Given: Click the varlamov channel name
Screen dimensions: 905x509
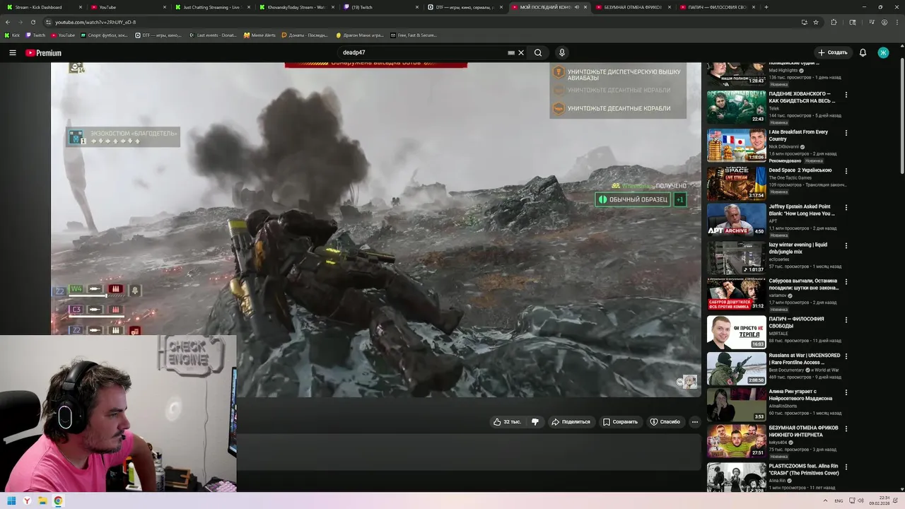Looking at the screenshot, I should pyautogui.click(x=778, y=296).
